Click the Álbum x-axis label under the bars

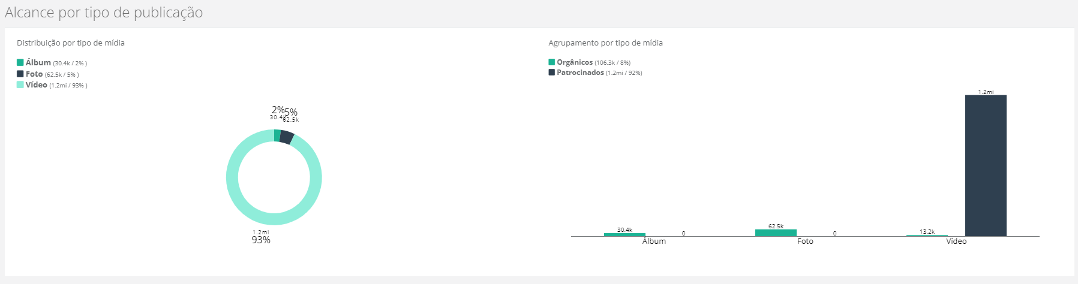click(654, 241)
